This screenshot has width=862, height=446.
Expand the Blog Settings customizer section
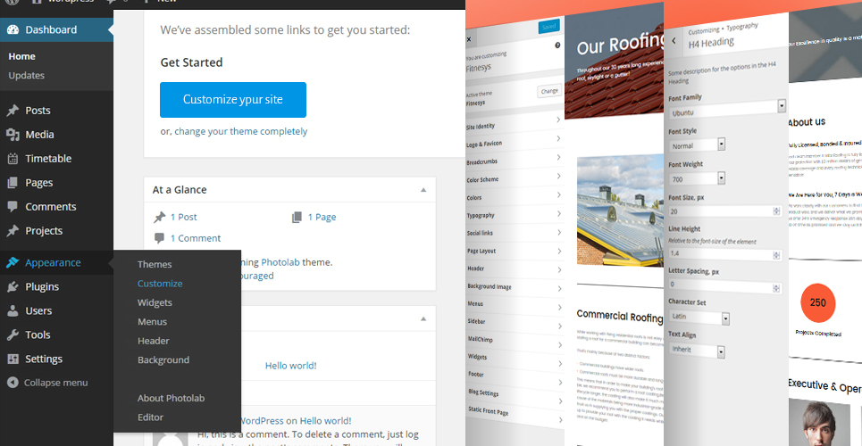[514, 394]
